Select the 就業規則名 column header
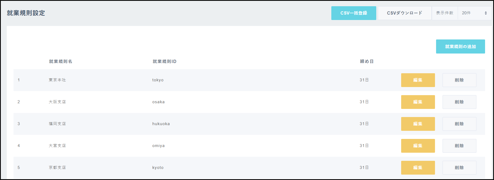This screenshot has width=494, height=180. [61, 61]
